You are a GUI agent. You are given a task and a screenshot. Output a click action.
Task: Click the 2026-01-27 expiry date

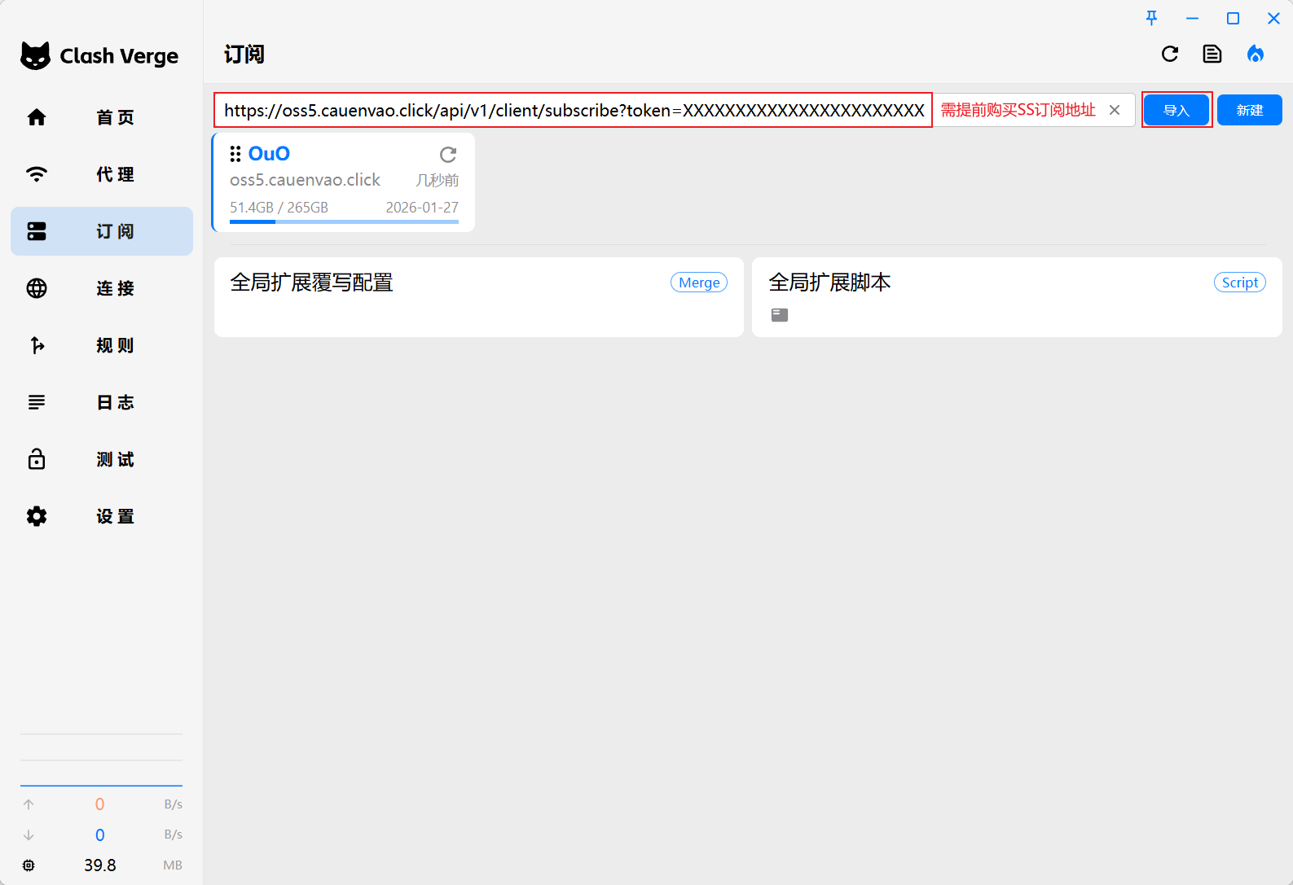pos(422,208)
